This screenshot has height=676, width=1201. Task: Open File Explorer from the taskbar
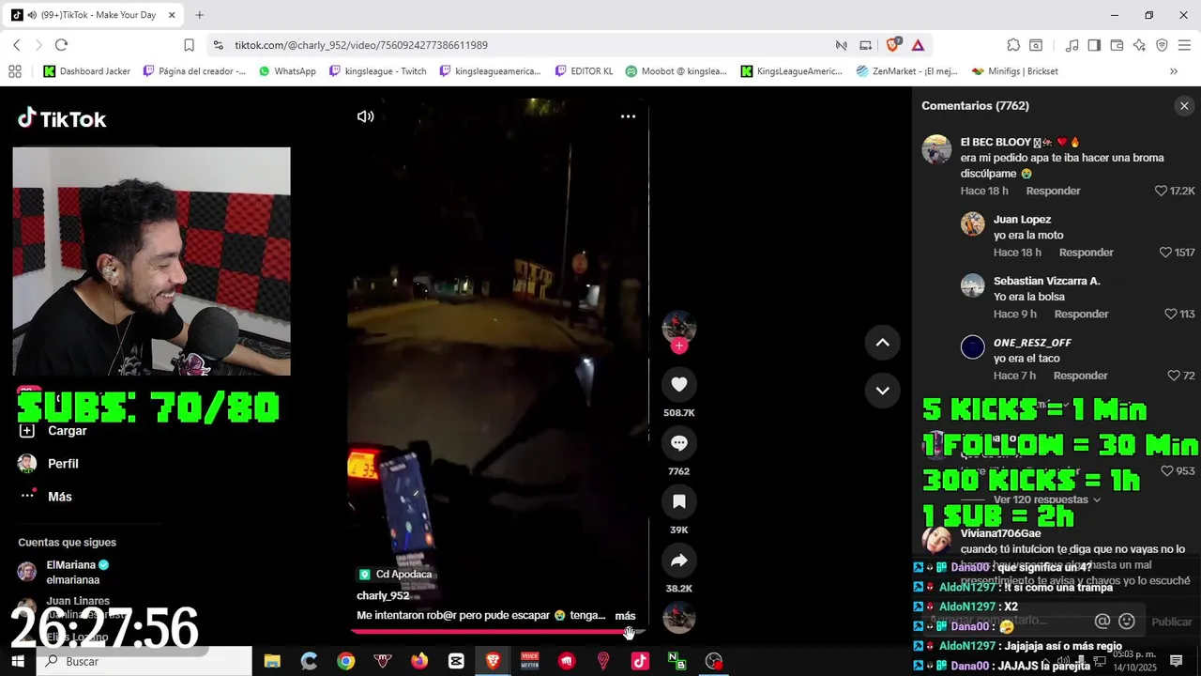click(272, 661)
